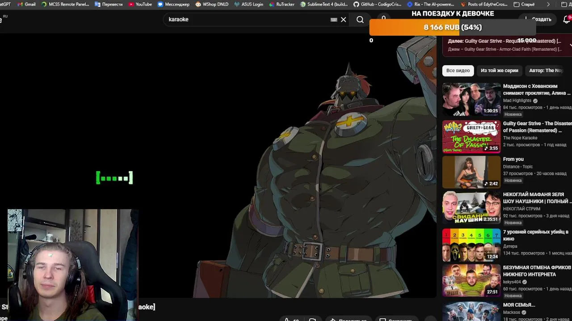
Task: Open the notifications bell
Action: (567, 19)
